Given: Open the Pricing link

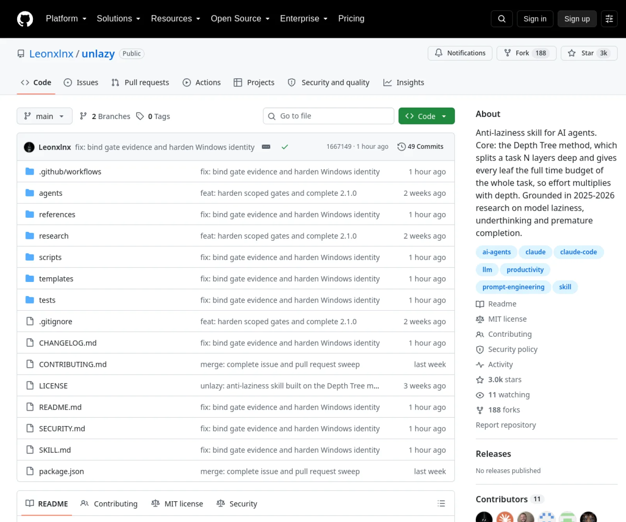Looking at the screenshot, I should [351, 19].
